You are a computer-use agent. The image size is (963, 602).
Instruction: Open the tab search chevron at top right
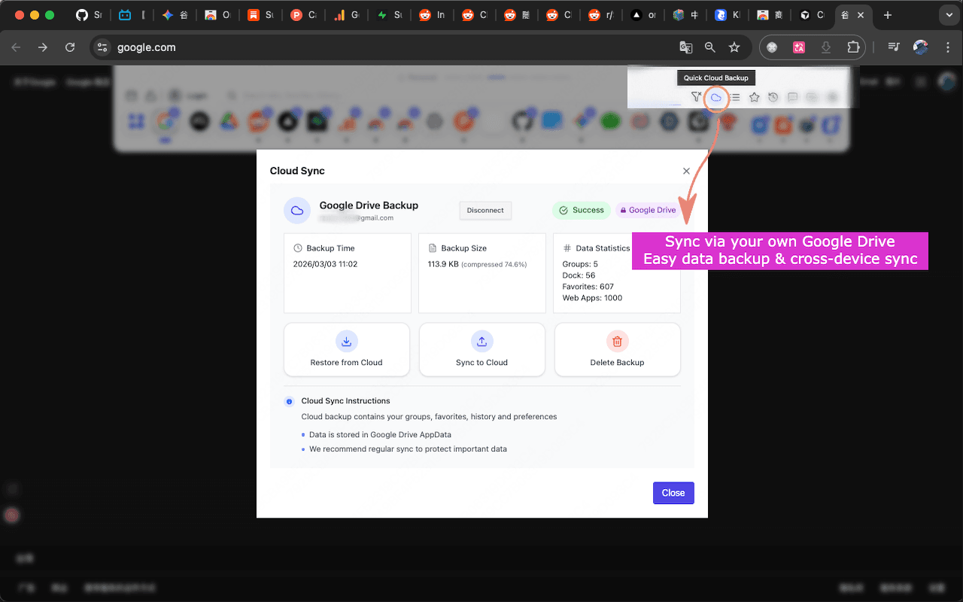pos(948,15)
